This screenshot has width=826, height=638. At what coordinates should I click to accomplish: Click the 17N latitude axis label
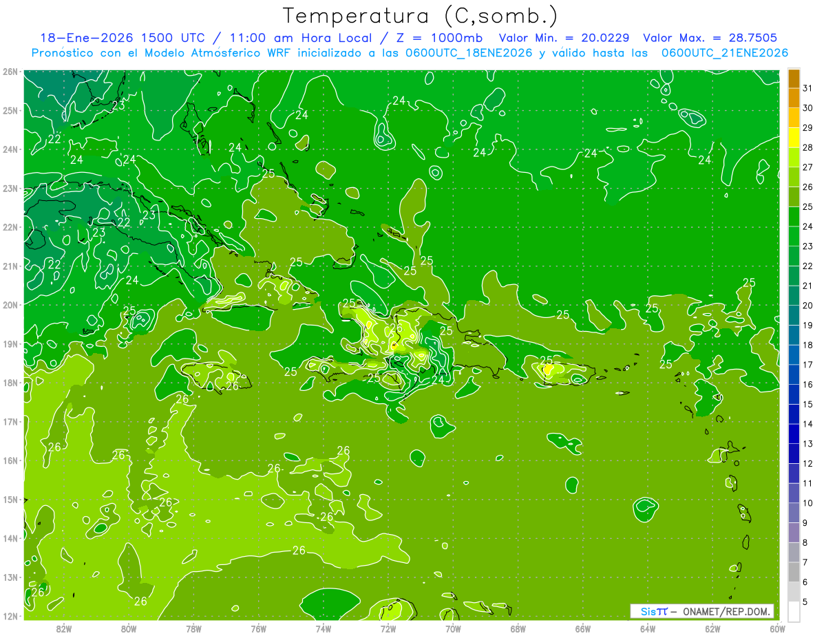coord(10,421)
